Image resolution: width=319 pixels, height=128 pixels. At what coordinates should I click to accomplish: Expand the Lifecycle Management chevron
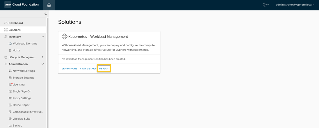pyautogui.click(x=43, y=57)
